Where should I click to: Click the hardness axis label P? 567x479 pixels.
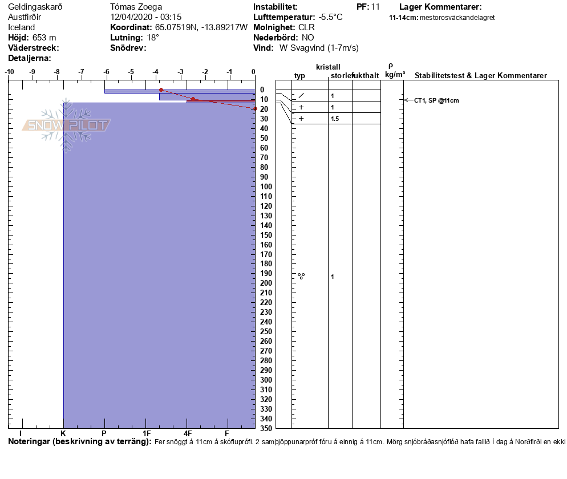[104, 433]
